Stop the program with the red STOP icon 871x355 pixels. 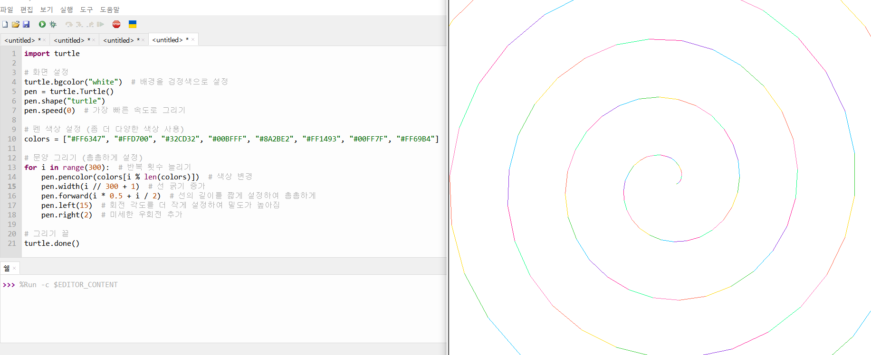coord(116,24)
